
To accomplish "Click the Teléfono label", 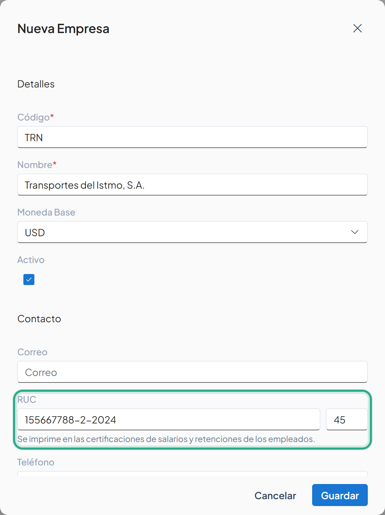I will [36, 462].
